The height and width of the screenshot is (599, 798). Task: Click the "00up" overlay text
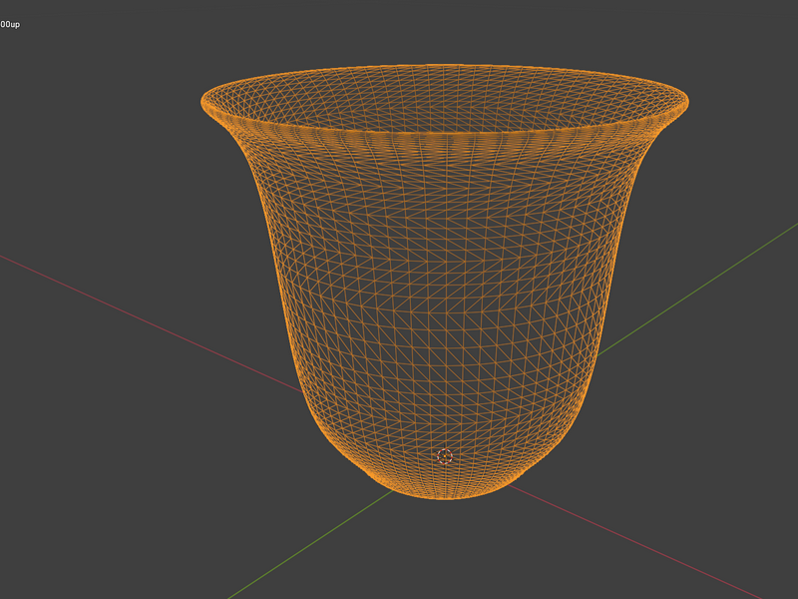(x=10, y=24)
